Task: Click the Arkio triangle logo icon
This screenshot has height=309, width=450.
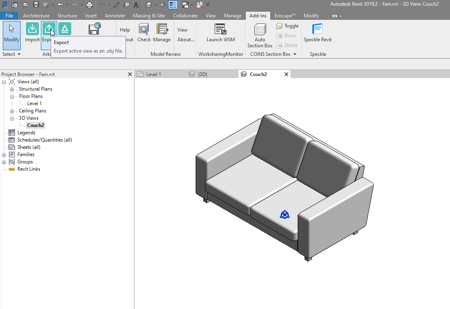Action: tap(64, 29)
